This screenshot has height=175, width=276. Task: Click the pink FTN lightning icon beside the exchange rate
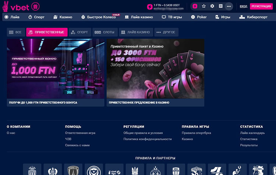pyautogui.click(x=150, y=7)
